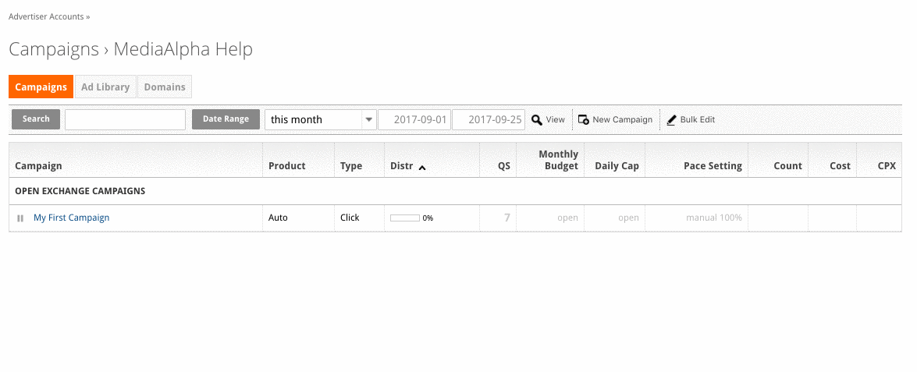The image size is (917, 372).
Task: Click the end date field 2017-09-25
Action: click(x=489, y=120)
